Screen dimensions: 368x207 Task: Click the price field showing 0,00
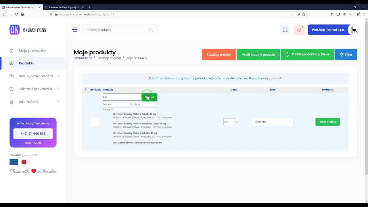click(x=229, y=122)
